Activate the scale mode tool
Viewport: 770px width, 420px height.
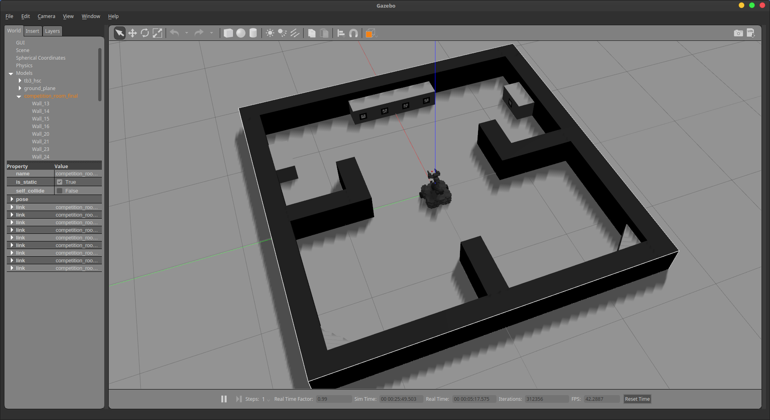pos(158,33)
